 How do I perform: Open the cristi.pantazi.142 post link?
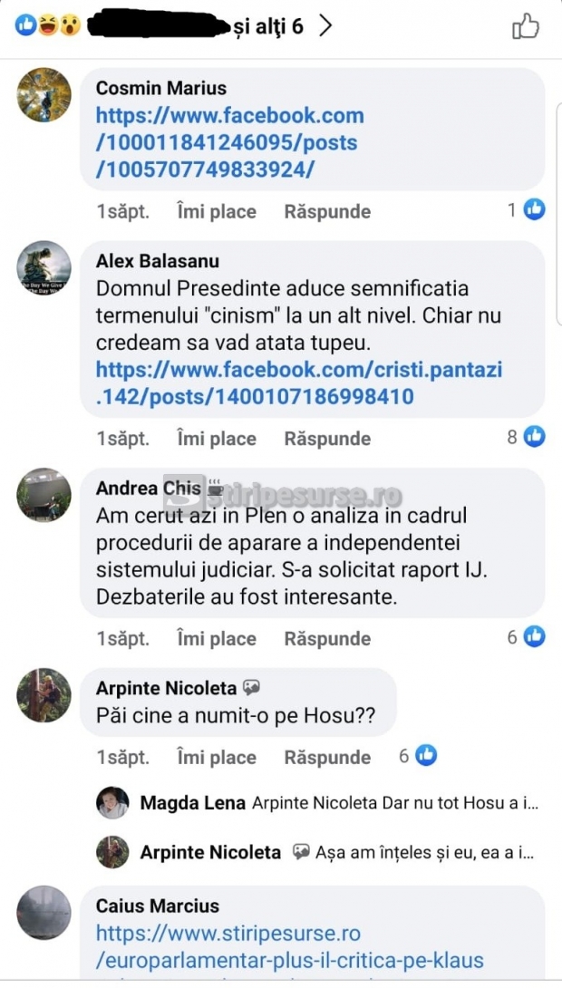coord(299,383)
